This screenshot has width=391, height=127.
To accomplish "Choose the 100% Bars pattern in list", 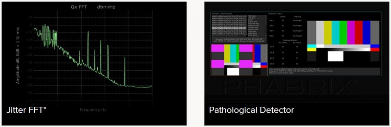I will point(252,16).
